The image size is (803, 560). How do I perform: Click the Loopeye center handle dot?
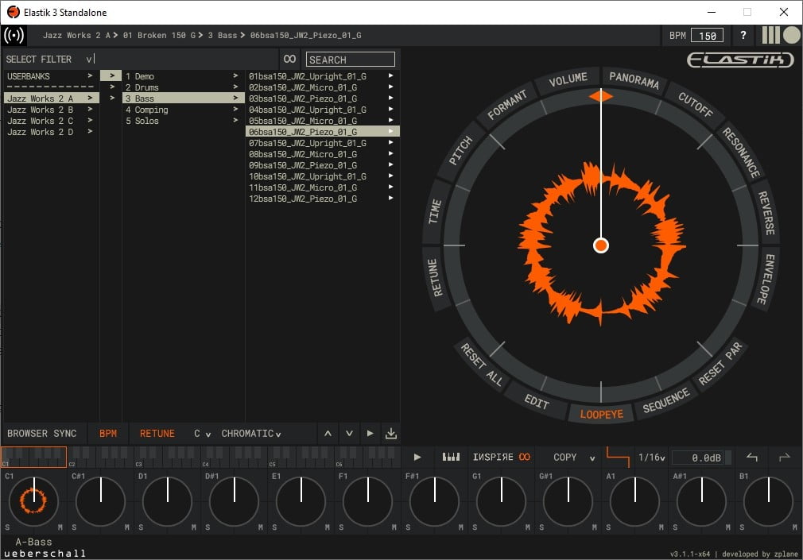tap(601, 245)
